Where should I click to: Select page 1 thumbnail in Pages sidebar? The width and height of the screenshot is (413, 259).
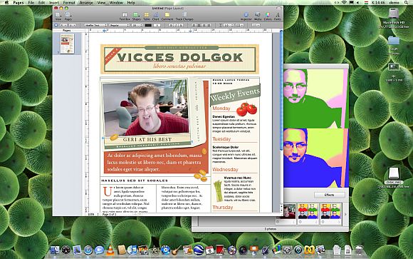click(67, 44)
